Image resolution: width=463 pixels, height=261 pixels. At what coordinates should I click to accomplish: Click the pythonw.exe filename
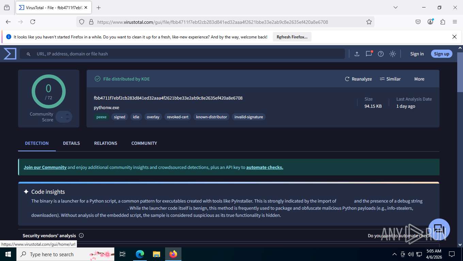pos(107,108)
